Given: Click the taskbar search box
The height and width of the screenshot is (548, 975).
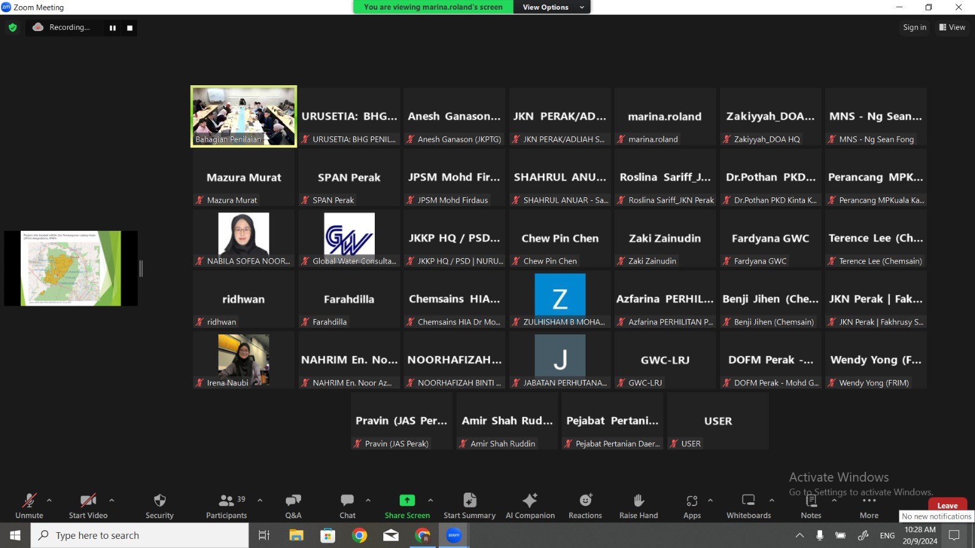Looking at the screenshot, I should tap(140, 535).
